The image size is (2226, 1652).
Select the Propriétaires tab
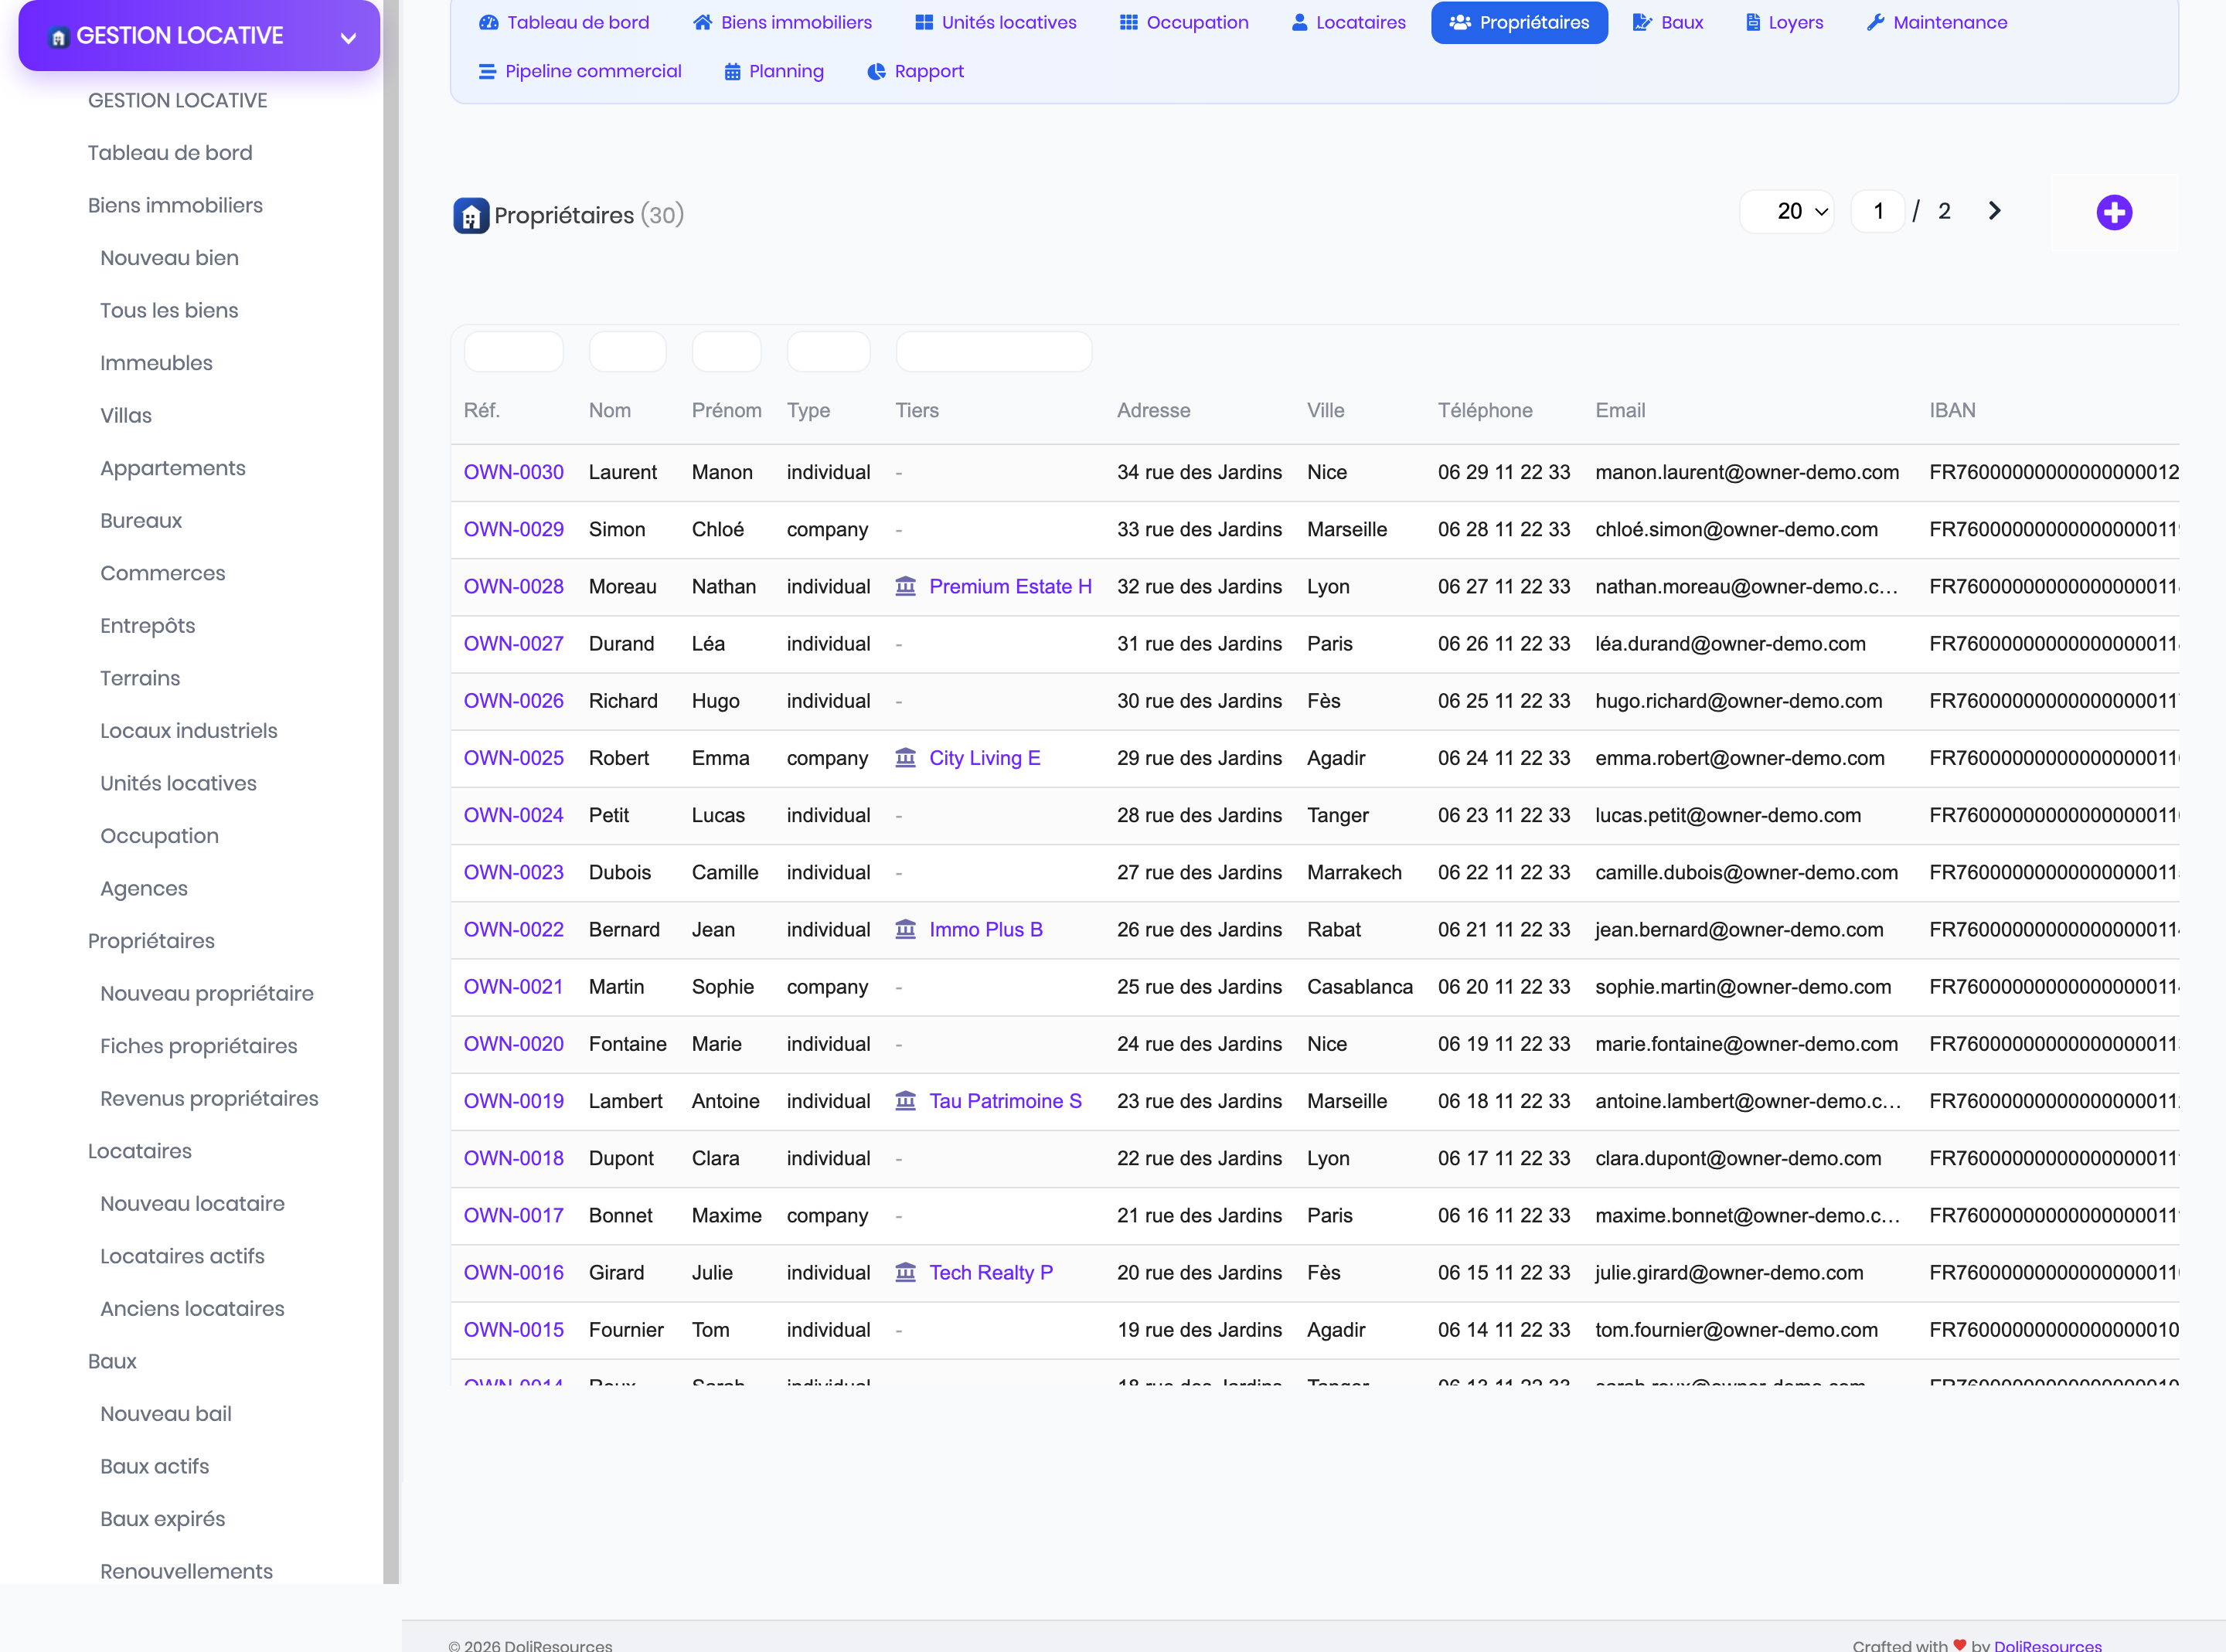coord(1519,22)
